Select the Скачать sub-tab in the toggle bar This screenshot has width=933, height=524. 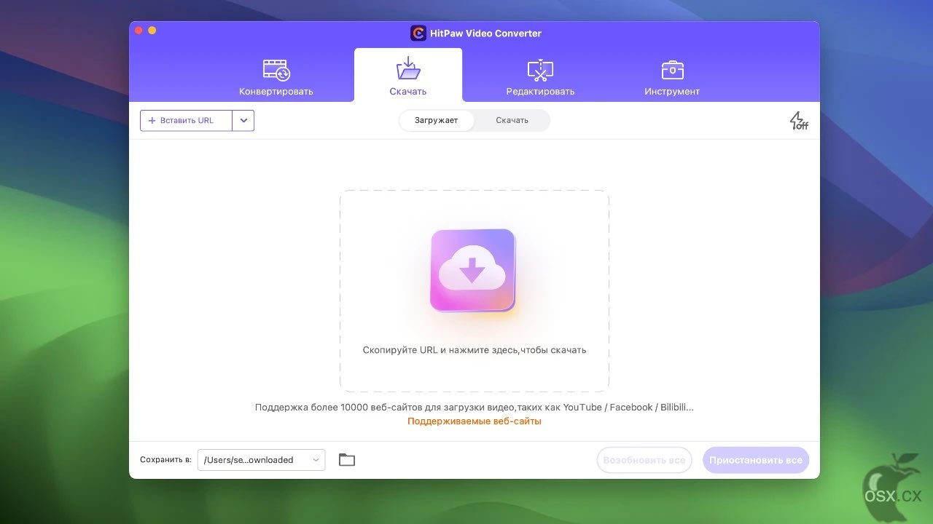click(x=512, y=120)
